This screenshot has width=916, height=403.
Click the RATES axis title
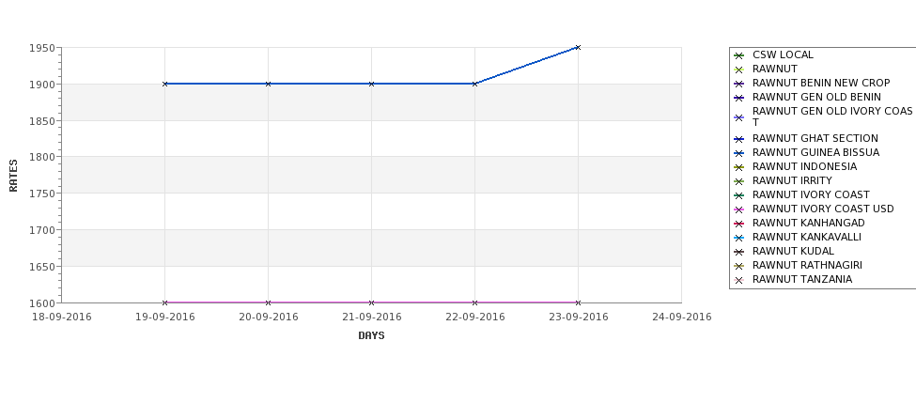(13, 176)
